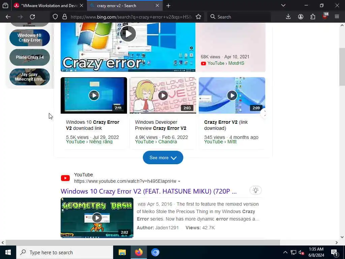Open a new tab with plus button

168,6
